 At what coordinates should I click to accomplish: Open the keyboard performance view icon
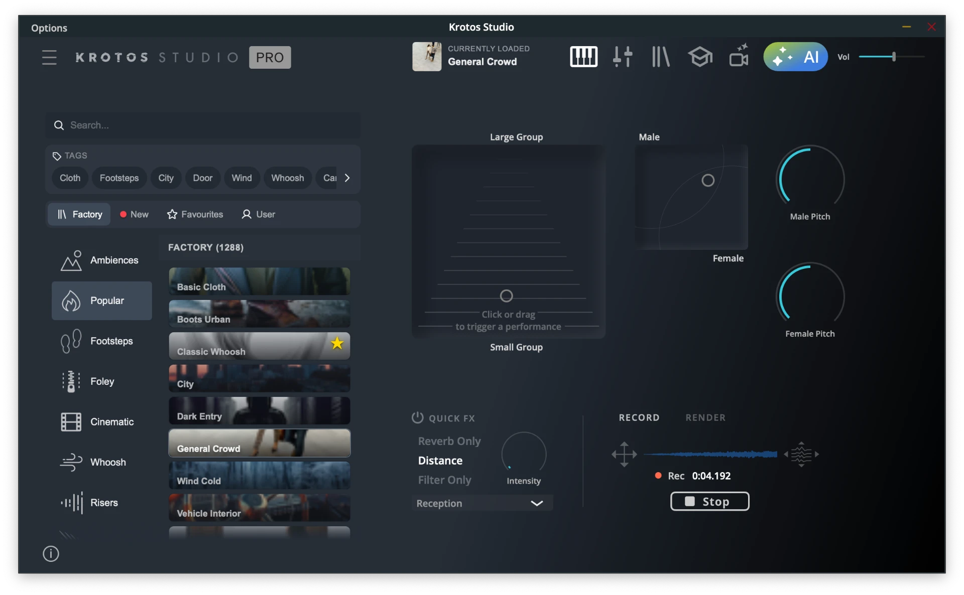pyautogui.click(x=583, y=57)
